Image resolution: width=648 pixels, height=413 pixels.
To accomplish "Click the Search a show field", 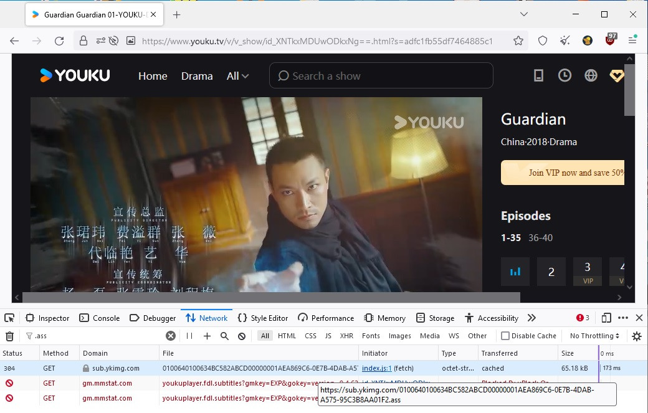I will click(381, 76).
